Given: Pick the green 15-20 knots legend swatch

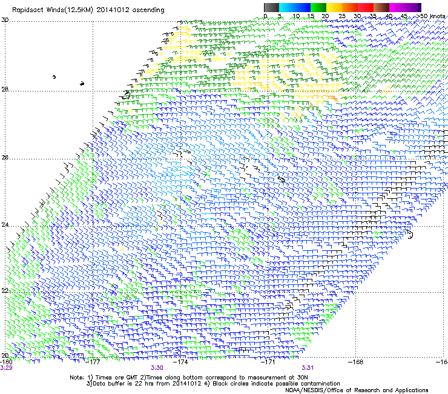Looking at the screenshot, I should pyautogui.click(x=318, y=7).
